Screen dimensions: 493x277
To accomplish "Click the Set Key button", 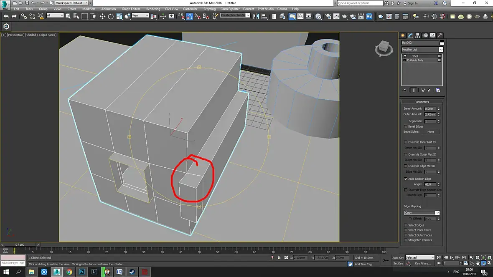I will [x=398, y=264].
